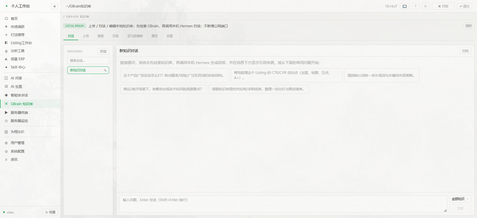This screenshot has height=218, width=477.
Task: Switch to the 页面 tab
Action: (x=116, y=36)
